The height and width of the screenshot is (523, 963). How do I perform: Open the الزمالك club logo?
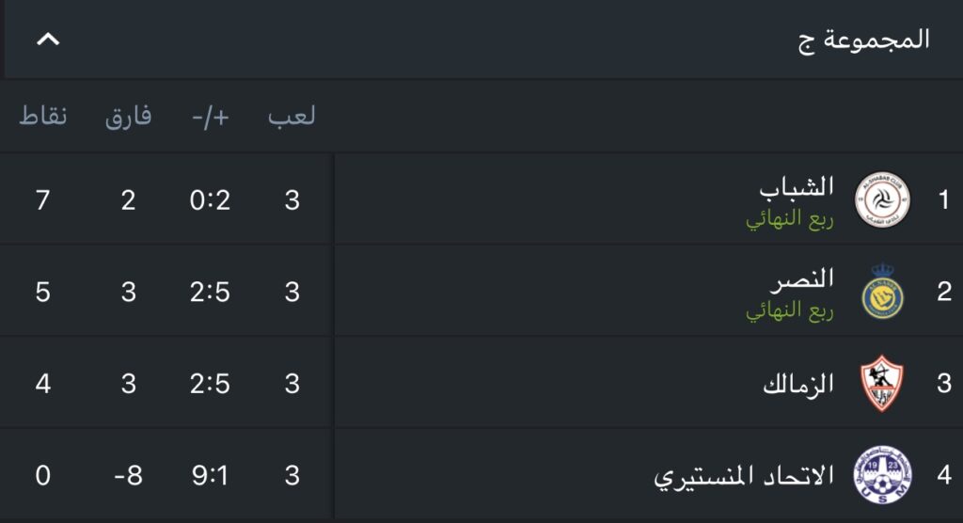pos(882,383)
